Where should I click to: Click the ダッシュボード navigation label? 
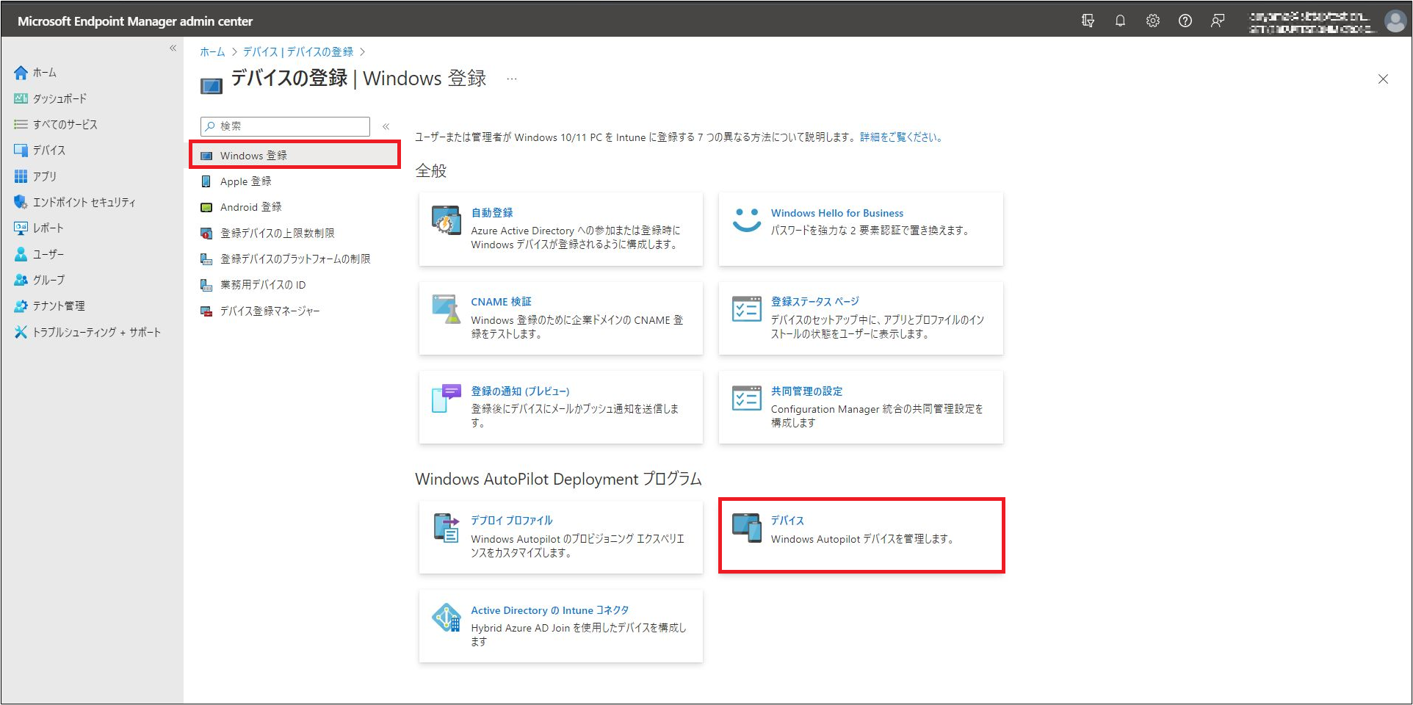click(x=59, y=98)
